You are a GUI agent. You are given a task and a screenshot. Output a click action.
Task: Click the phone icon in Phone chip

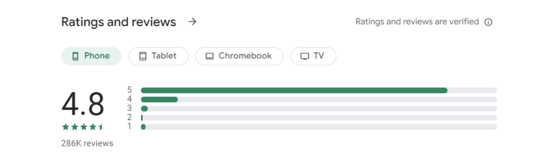(75, 56)
